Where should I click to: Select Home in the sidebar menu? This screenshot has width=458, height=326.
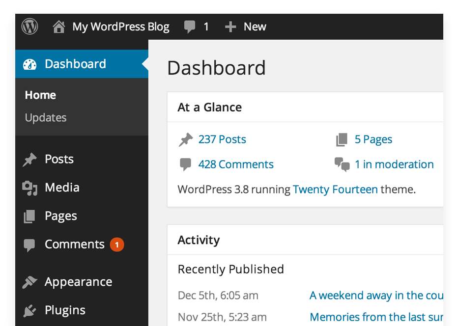[x=40, y=95]
